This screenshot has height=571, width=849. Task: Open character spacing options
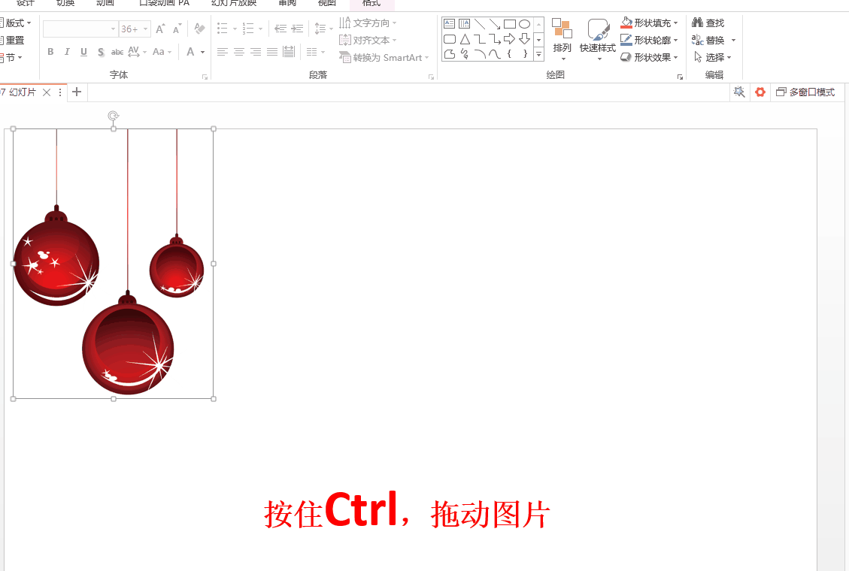tap(137, 52)
